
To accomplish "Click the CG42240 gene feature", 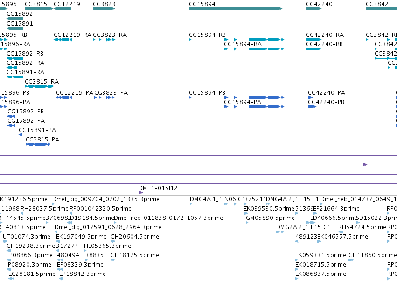I will tap(313, 9).
